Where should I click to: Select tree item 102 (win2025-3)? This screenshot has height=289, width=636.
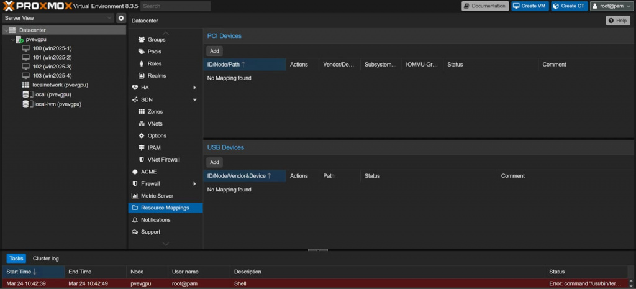click(52, 67)
